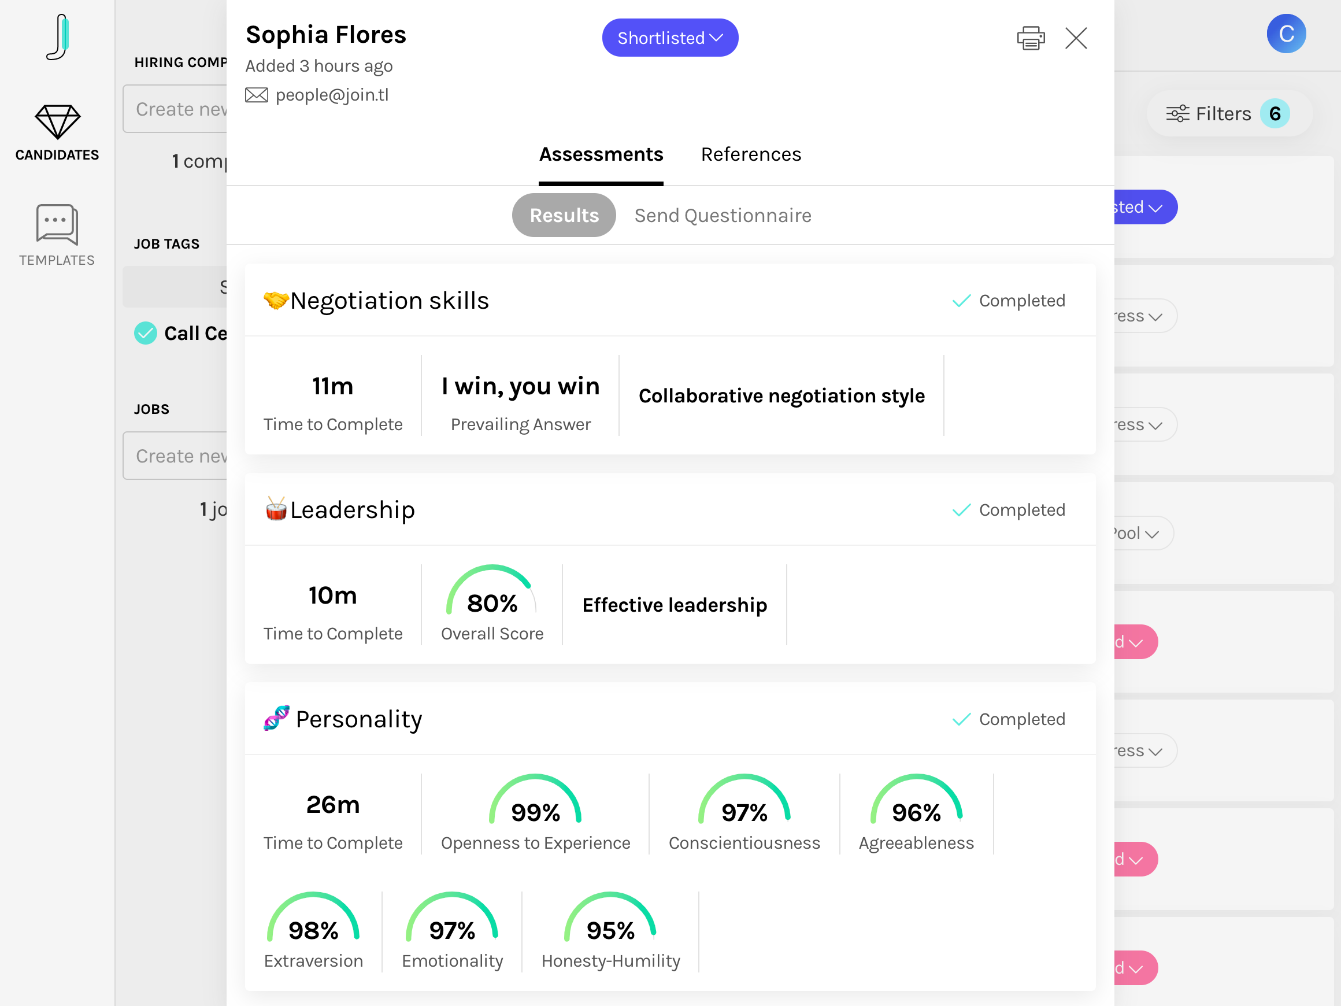Viewport: 1341px width, 1006px height.
Task: Click the J app logo
Action: click(x=58, y=38)
